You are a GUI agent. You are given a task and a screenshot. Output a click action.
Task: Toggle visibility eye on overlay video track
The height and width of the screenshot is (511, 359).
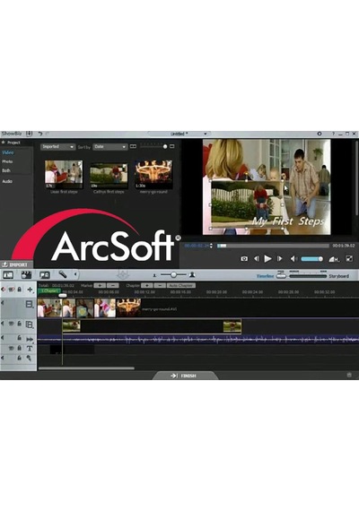tap(12, 324)
